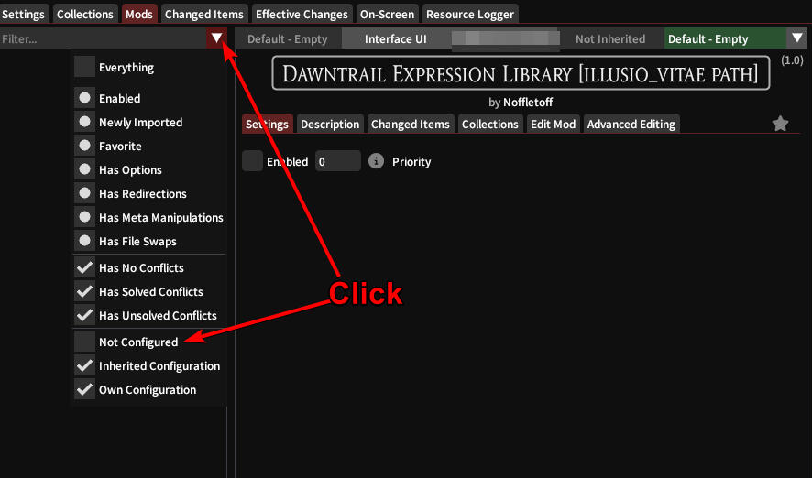
Task: Click the Not Inherited button
Action: [x=610, y=38]
